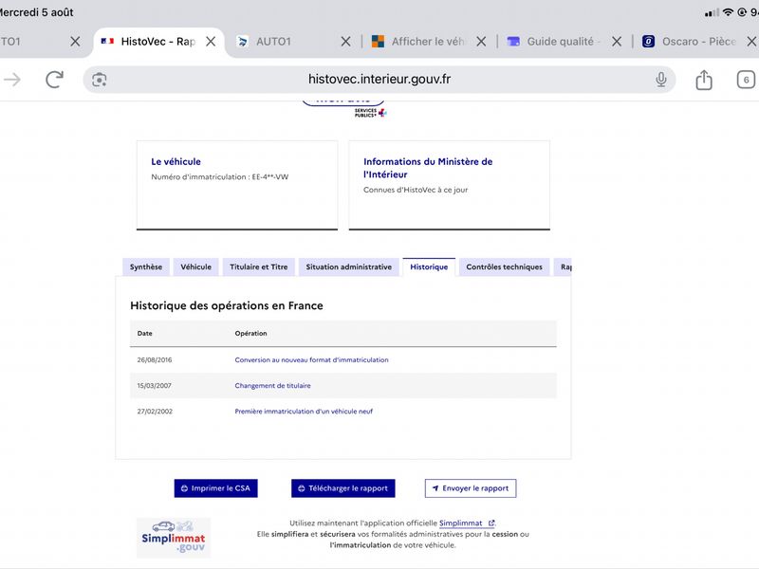Click the Services Publics+ logo
759x569 pixels.
click(370, 113)
